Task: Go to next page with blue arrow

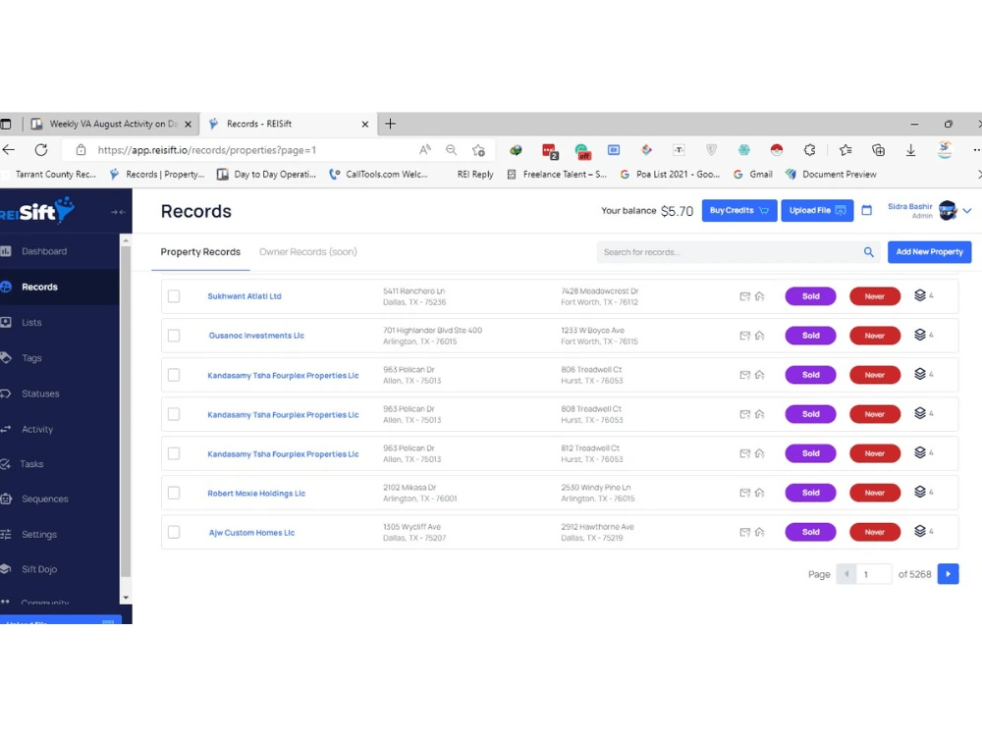Action: [x=948, y=574]
